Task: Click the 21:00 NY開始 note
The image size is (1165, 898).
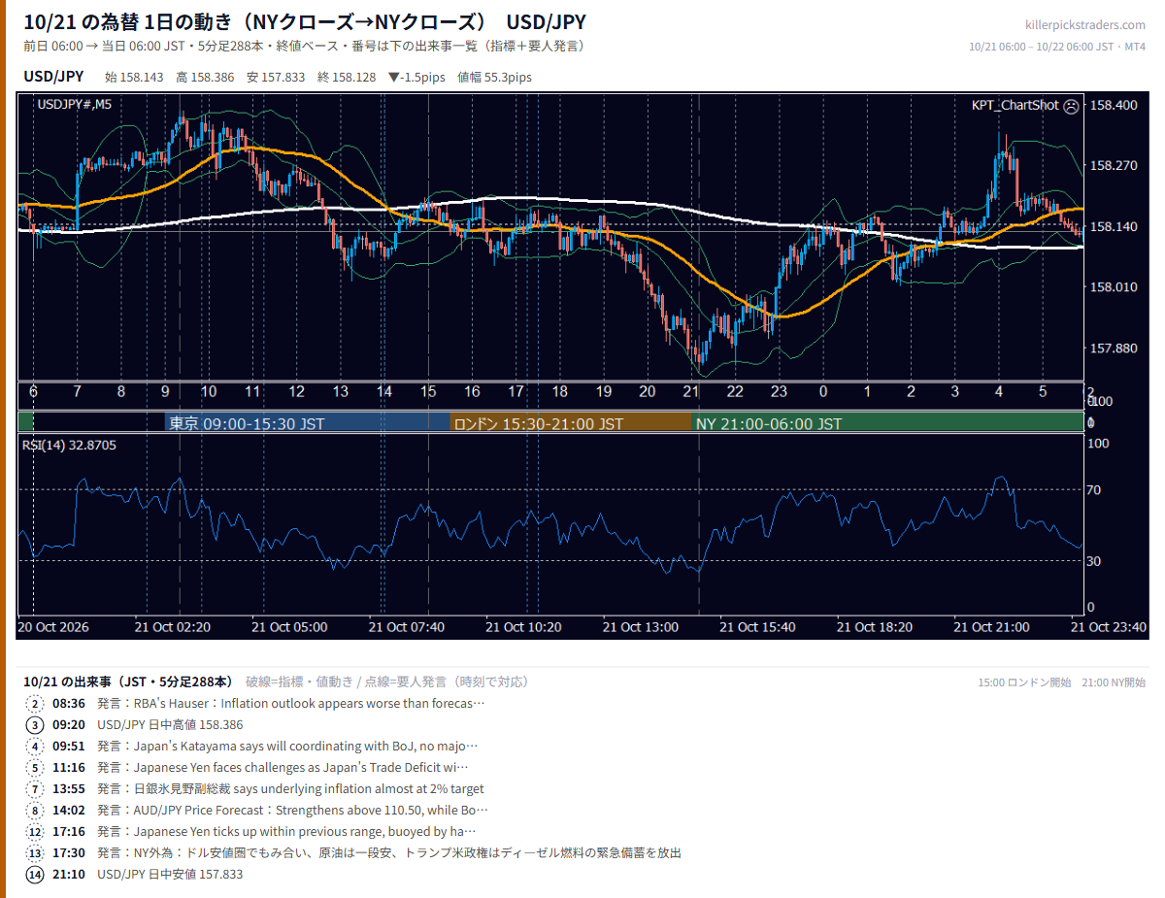Action: click(1114, 682)
